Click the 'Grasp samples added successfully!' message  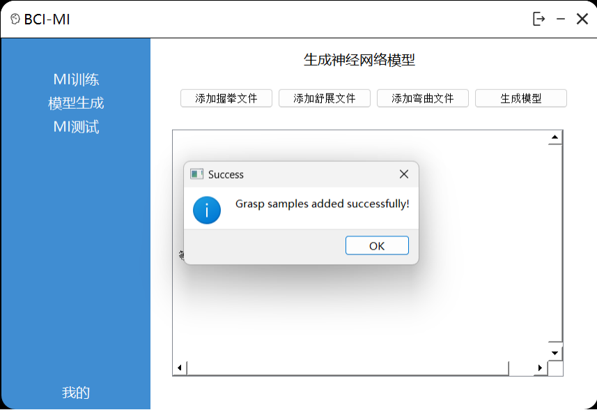point(322,204)
